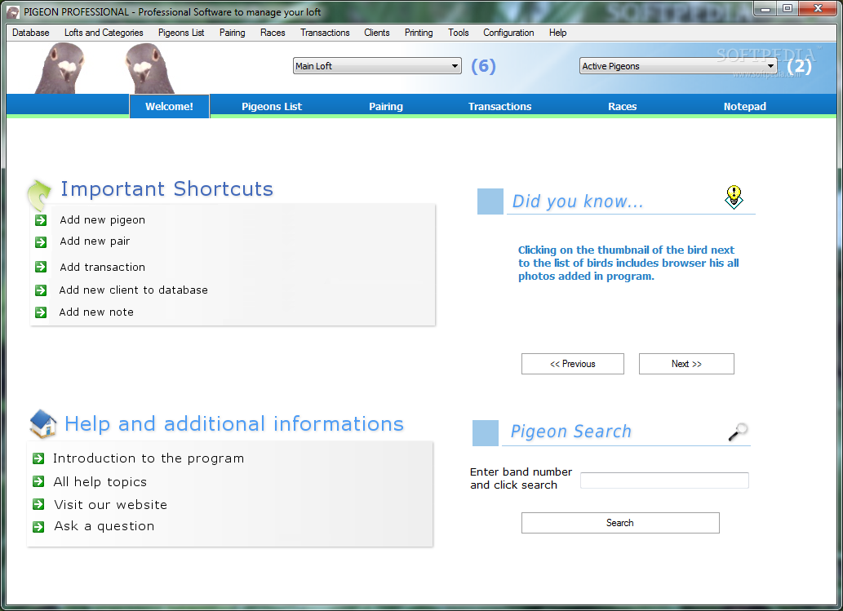Click the right pigeon photo in header
The image size is (843, 611).
149,69
